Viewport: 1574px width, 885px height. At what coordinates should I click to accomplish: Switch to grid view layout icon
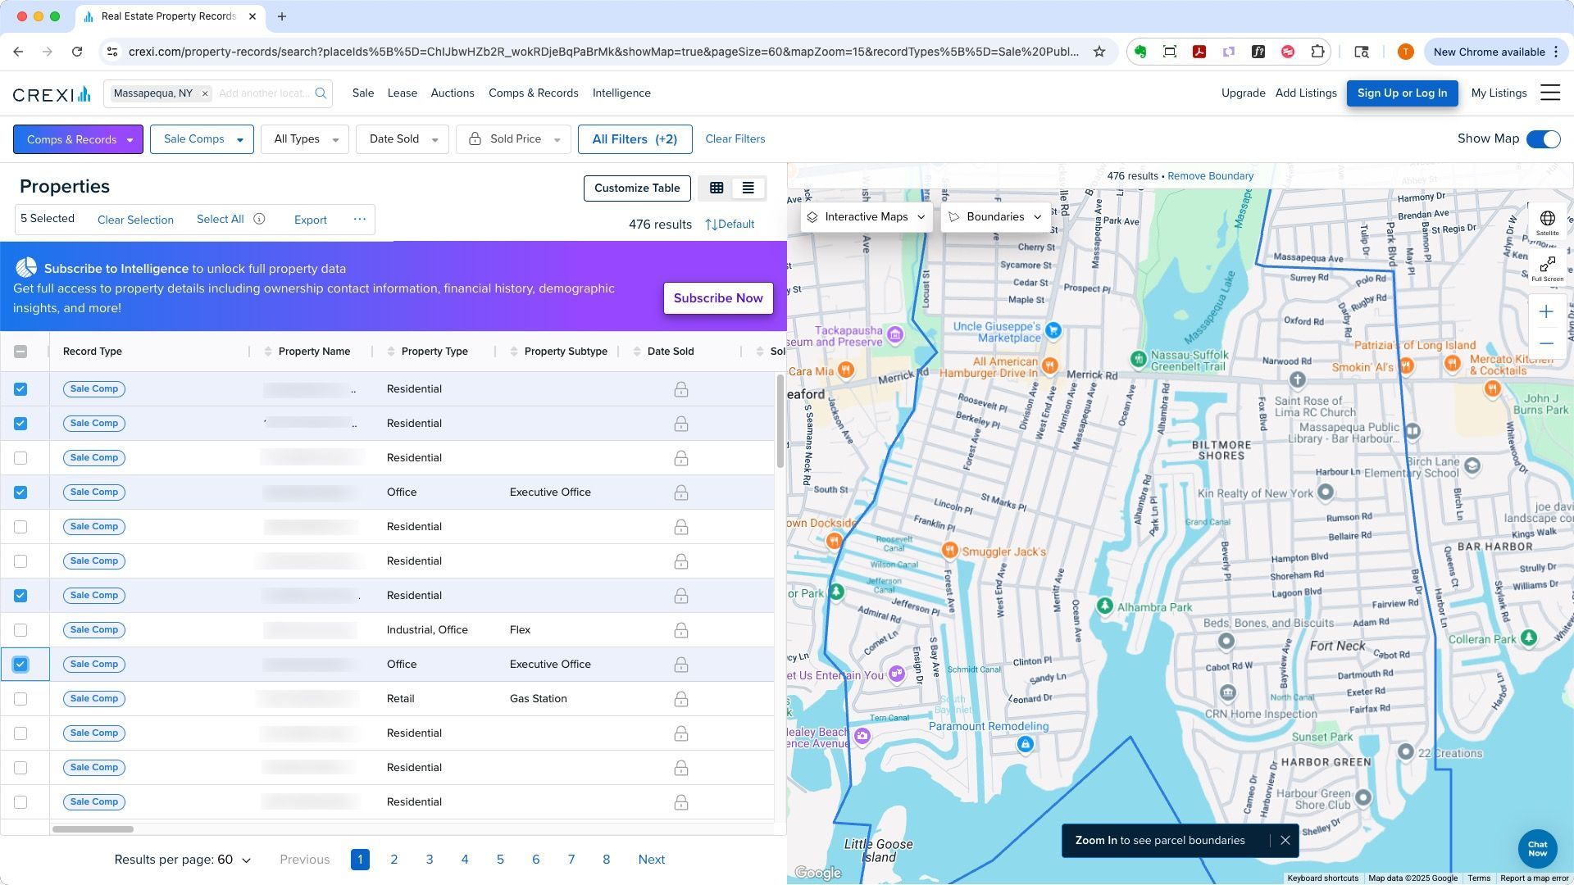pyautogui.click(x=716, y=188)
